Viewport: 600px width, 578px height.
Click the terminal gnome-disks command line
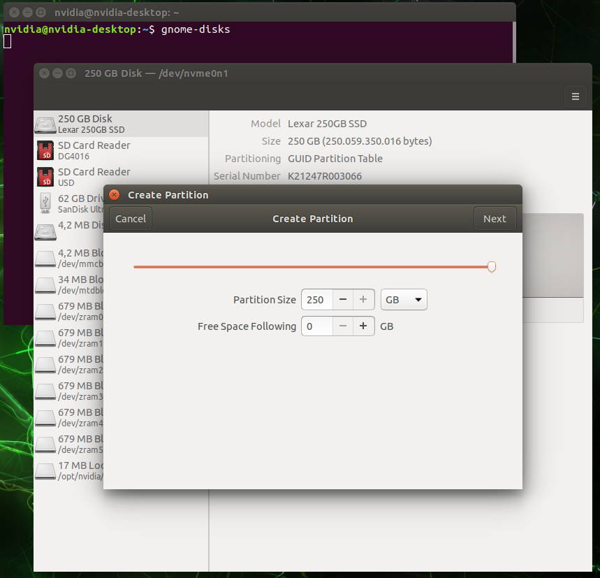117,29
